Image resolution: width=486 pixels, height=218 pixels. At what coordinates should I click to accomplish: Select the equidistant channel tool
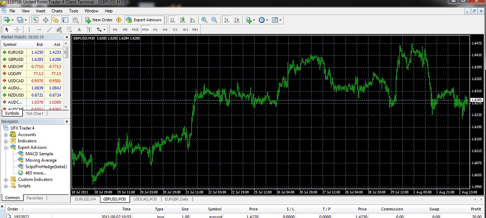59,29
